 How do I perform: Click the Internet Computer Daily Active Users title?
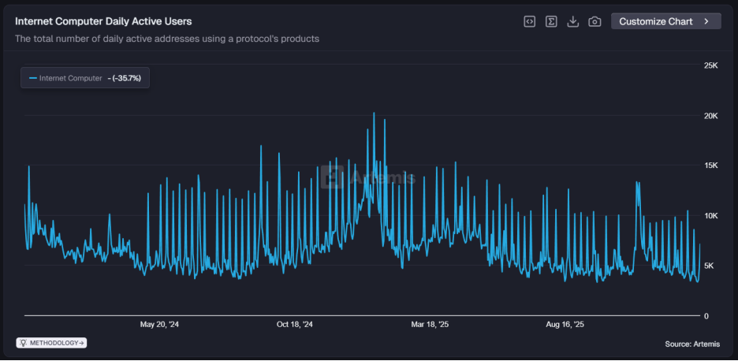(103, 21)
